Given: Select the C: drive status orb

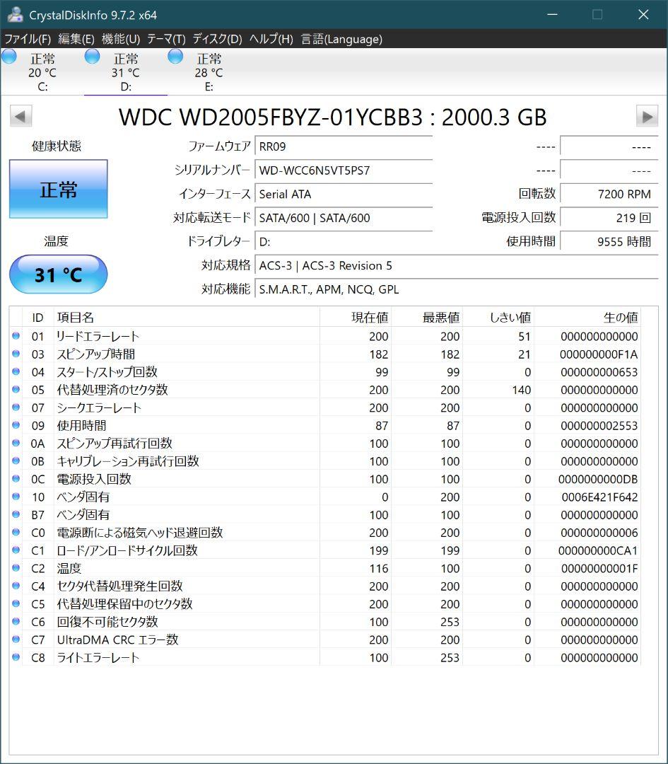Looking at the screenshot, I should [x=9, y=57].
